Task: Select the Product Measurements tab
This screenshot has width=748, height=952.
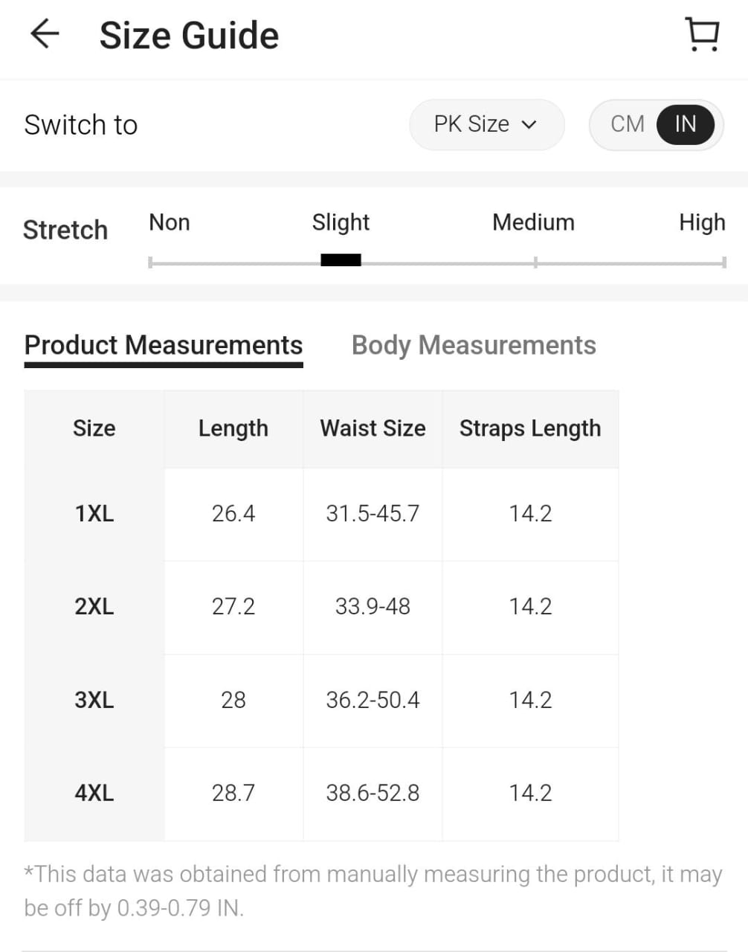Action: click(164, 345)
